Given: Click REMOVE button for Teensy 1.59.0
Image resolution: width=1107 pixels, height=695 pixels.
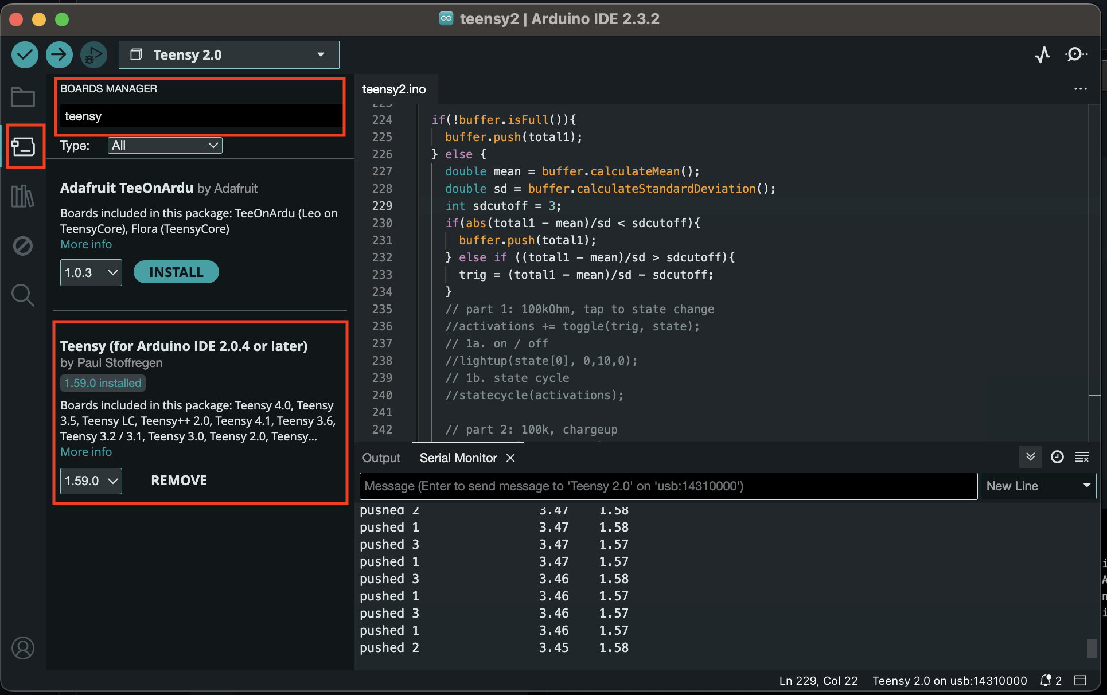Looking at the screenshot, I should 178,479.
